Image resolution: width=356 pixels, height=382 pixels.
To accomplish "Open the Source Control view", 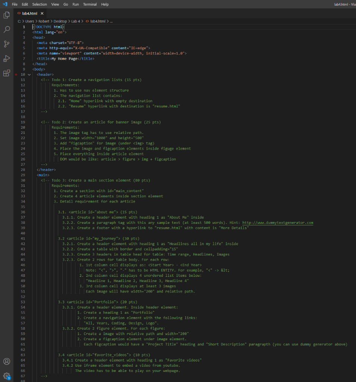I will [x=6, y=44].
